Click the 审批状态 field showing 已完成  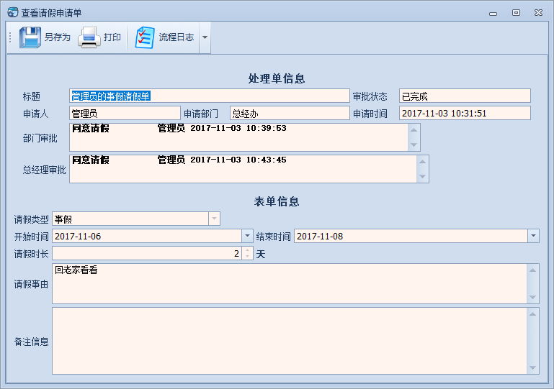click(x=465, y=96)
